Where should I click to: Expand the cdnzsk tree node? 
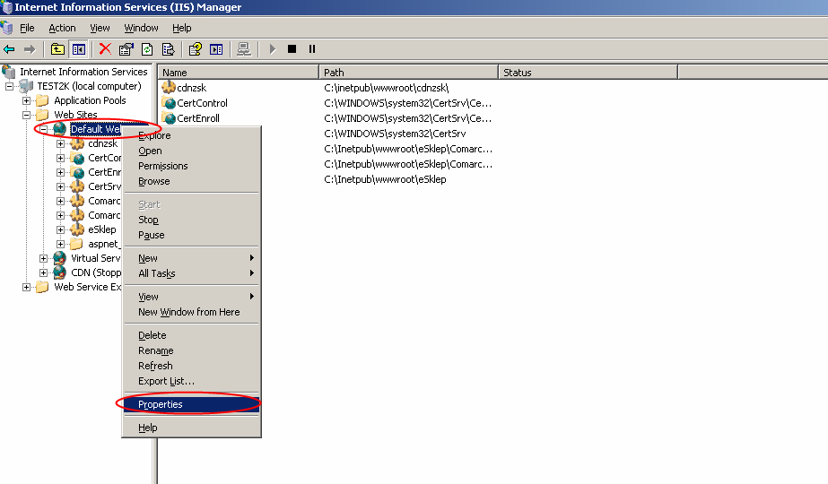60,143
